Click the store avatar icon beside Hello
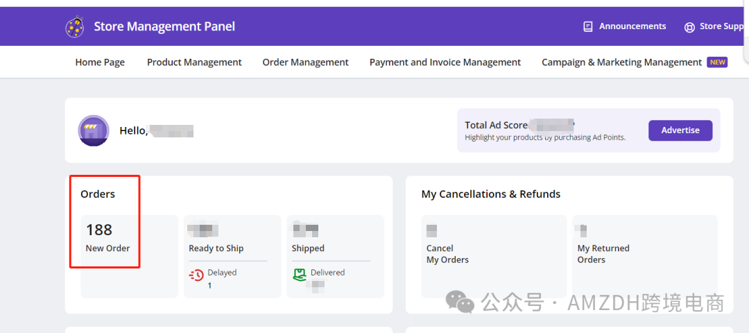This screenshot has width=749, height=333. pyautogui.click(x=94, y=130)
